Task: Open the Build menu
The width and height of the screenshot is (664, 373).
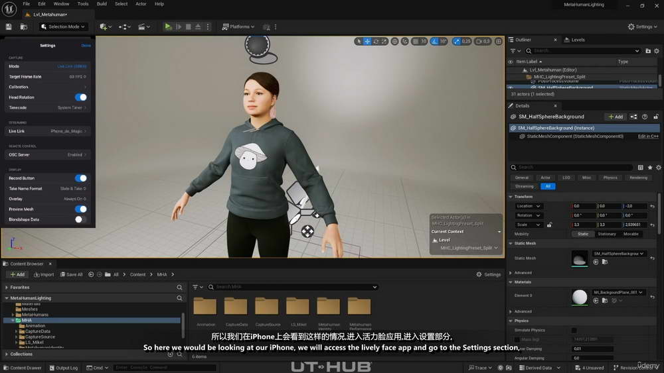Action: click(x=102, y=4)
